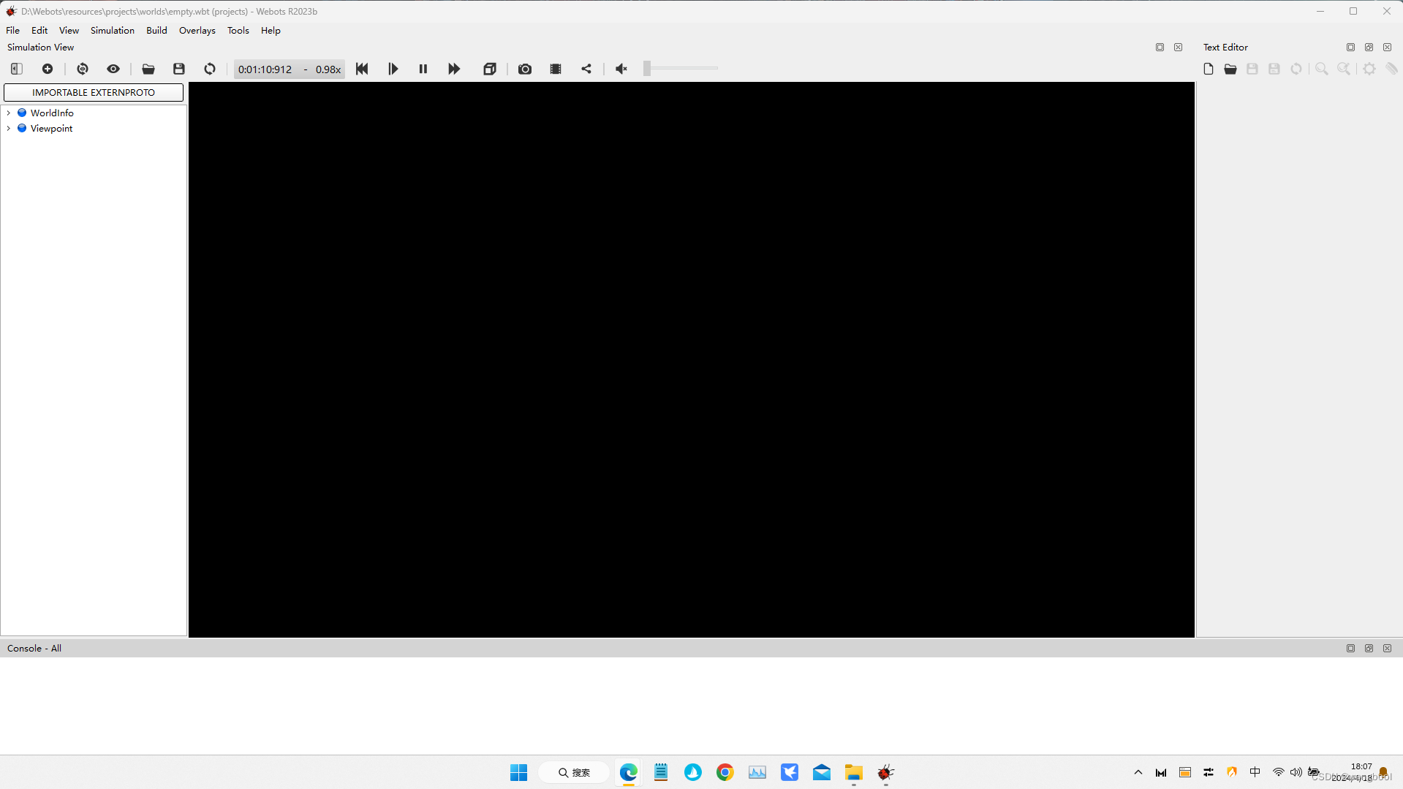Open the Windows Start menu
Viewport: 1403px width, 789px height.
(x=519, y=773)
